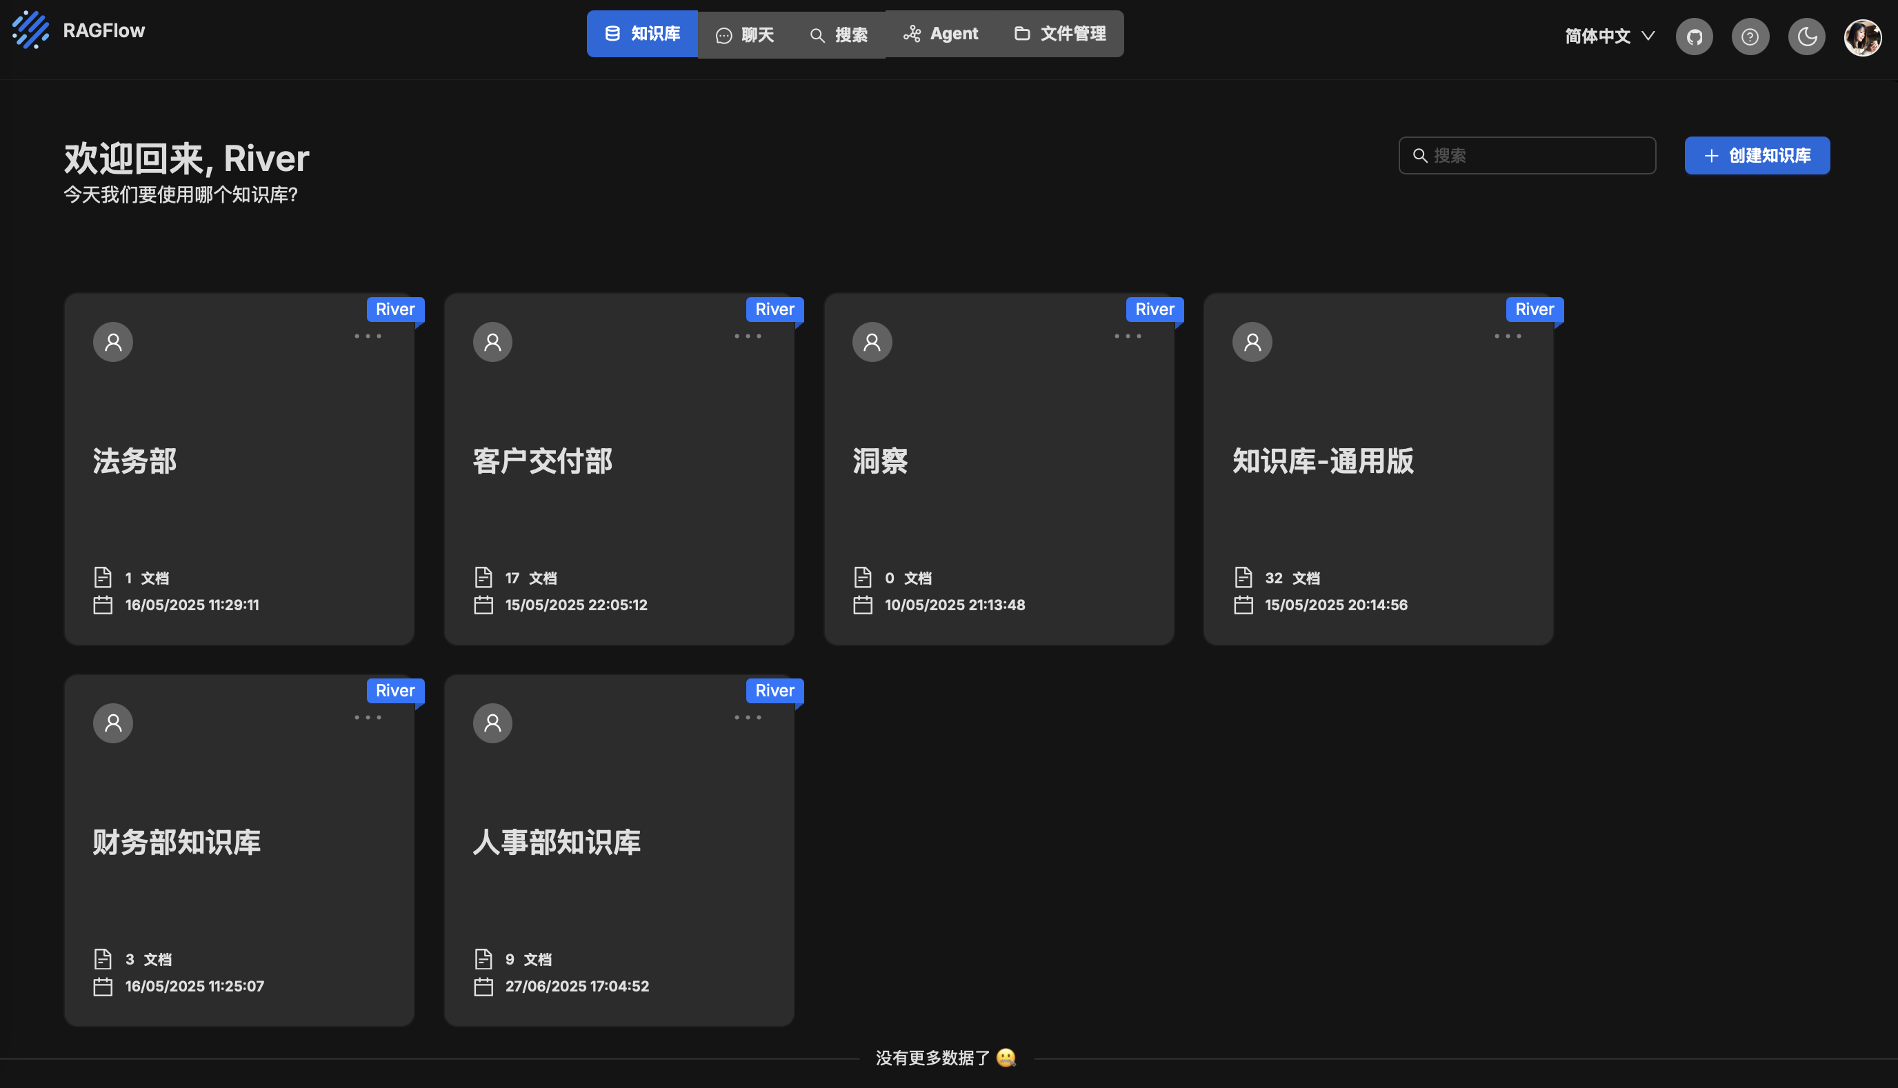Viewport: 1898px width, 1088px height.
Task: Click the River badge on 人事部知识库 card
Action: pos(774,689)
